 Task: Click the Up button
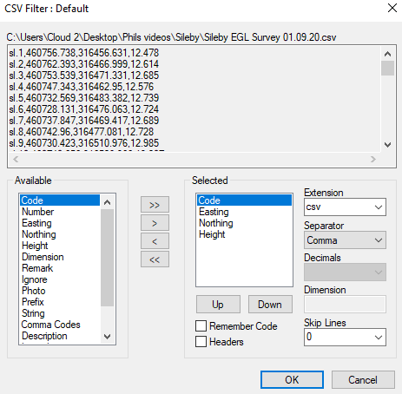click(218, 304)
